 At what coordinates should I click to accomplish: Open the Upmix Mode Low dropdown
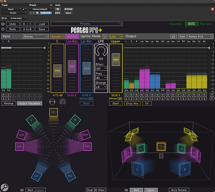pyautogui.click(x=116, y=37)
